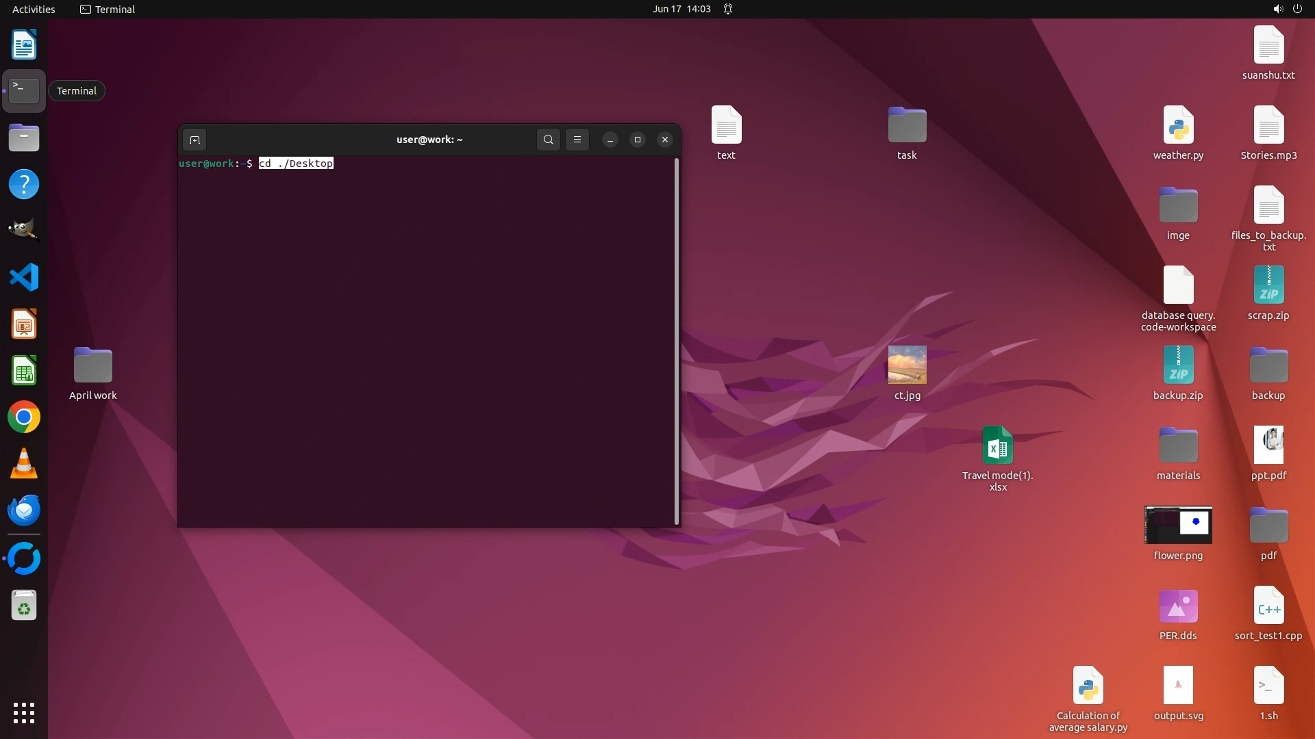The height and width of the screenshot is (739, 1315).
Task: Click the Terminal search icon
Action: [x=548, y=140]
